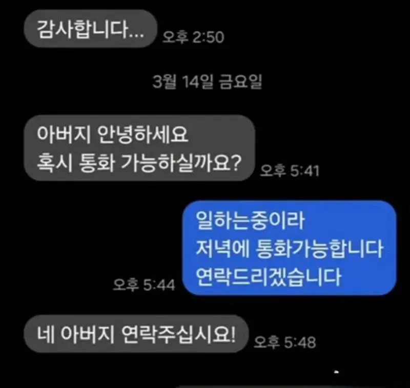410x388 pixels.
Task: Select the 오후 5:48 timestamp
Action: [285, 342]
